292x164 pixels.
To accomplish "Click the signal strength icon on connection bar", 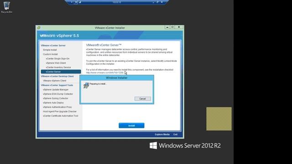I will [80, 2].
